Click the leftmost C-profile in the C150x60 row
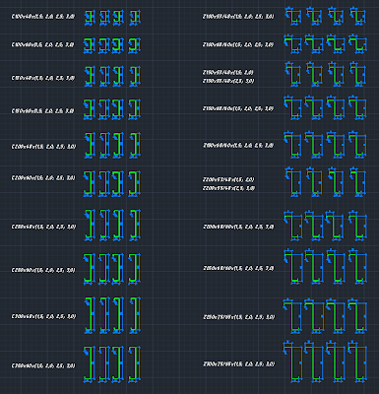379x394 pixels. coord(90,109)
